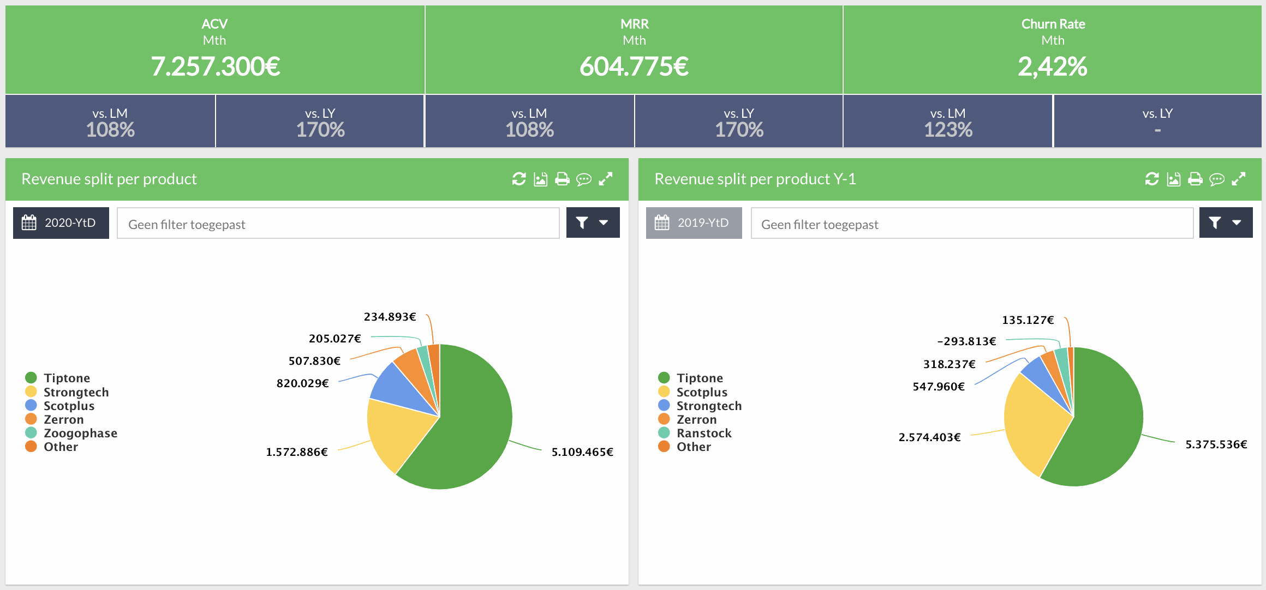The height and width of the screenshot is (590, 1266).
Task: Refresh the Revenue split per product Y-1 chart
Action: [1151, 179]
